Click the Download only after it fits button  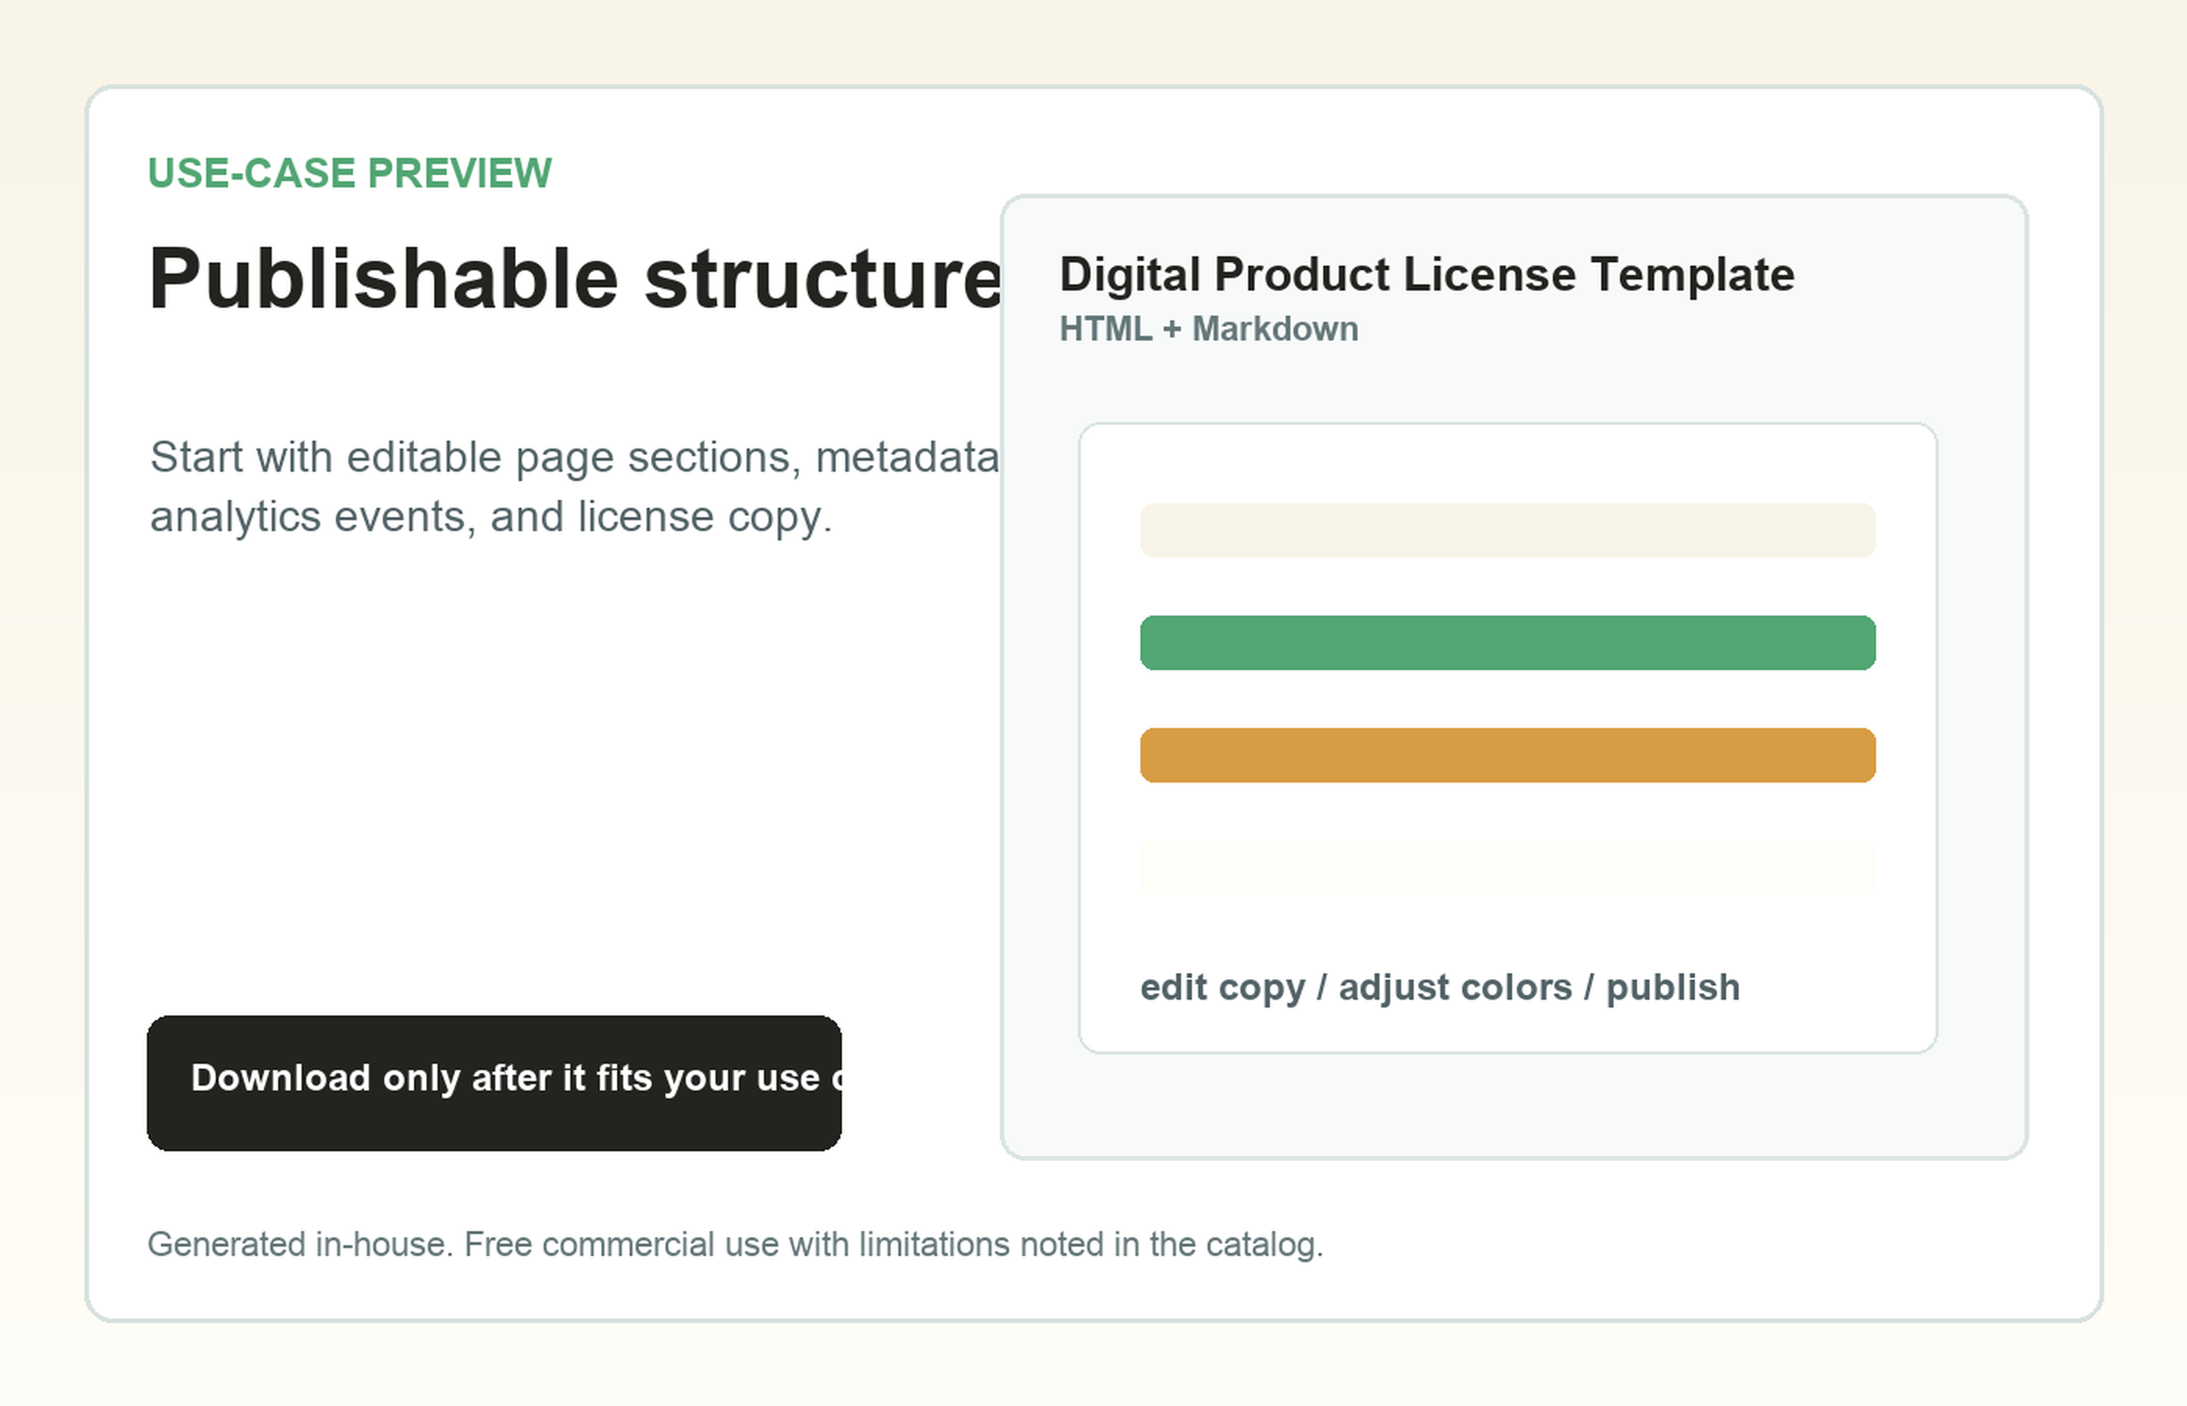494,1083
